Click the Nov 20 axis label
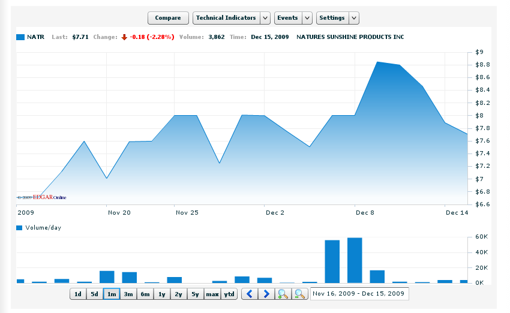The height and width of the screenshot is (313, 510). [119, 213]
